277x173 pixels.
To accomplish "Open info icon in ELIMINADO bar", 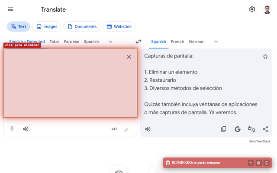I will click(x=267, y=163).
